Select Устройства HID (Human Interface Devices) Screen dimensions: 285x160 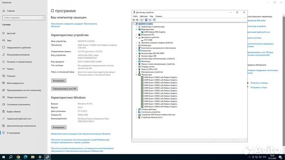(158, 115)
